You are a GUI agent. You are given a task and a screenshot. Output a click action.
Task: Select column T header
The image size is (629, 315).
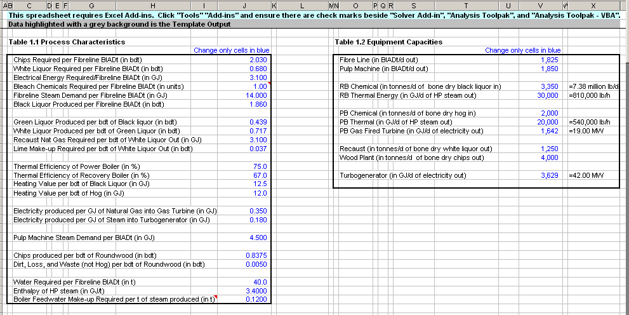(466, 6)
